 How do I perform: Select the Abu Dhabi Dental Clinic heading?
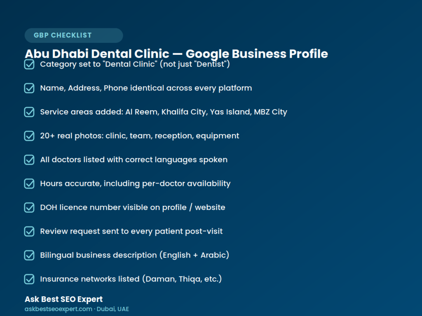pos(176,54)
